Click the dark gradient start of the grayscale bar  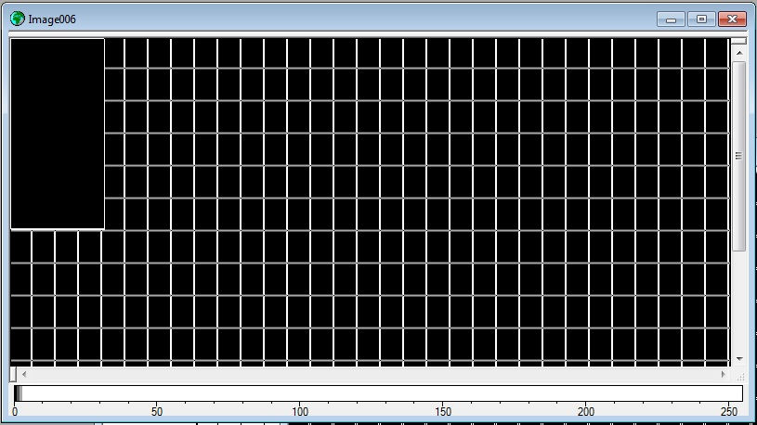click(x=18, y=393)
